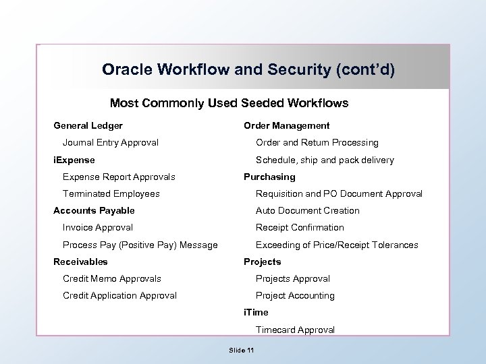
Task: Select 'Requisition and PO Document Approval' line
Action: [339, 193]
